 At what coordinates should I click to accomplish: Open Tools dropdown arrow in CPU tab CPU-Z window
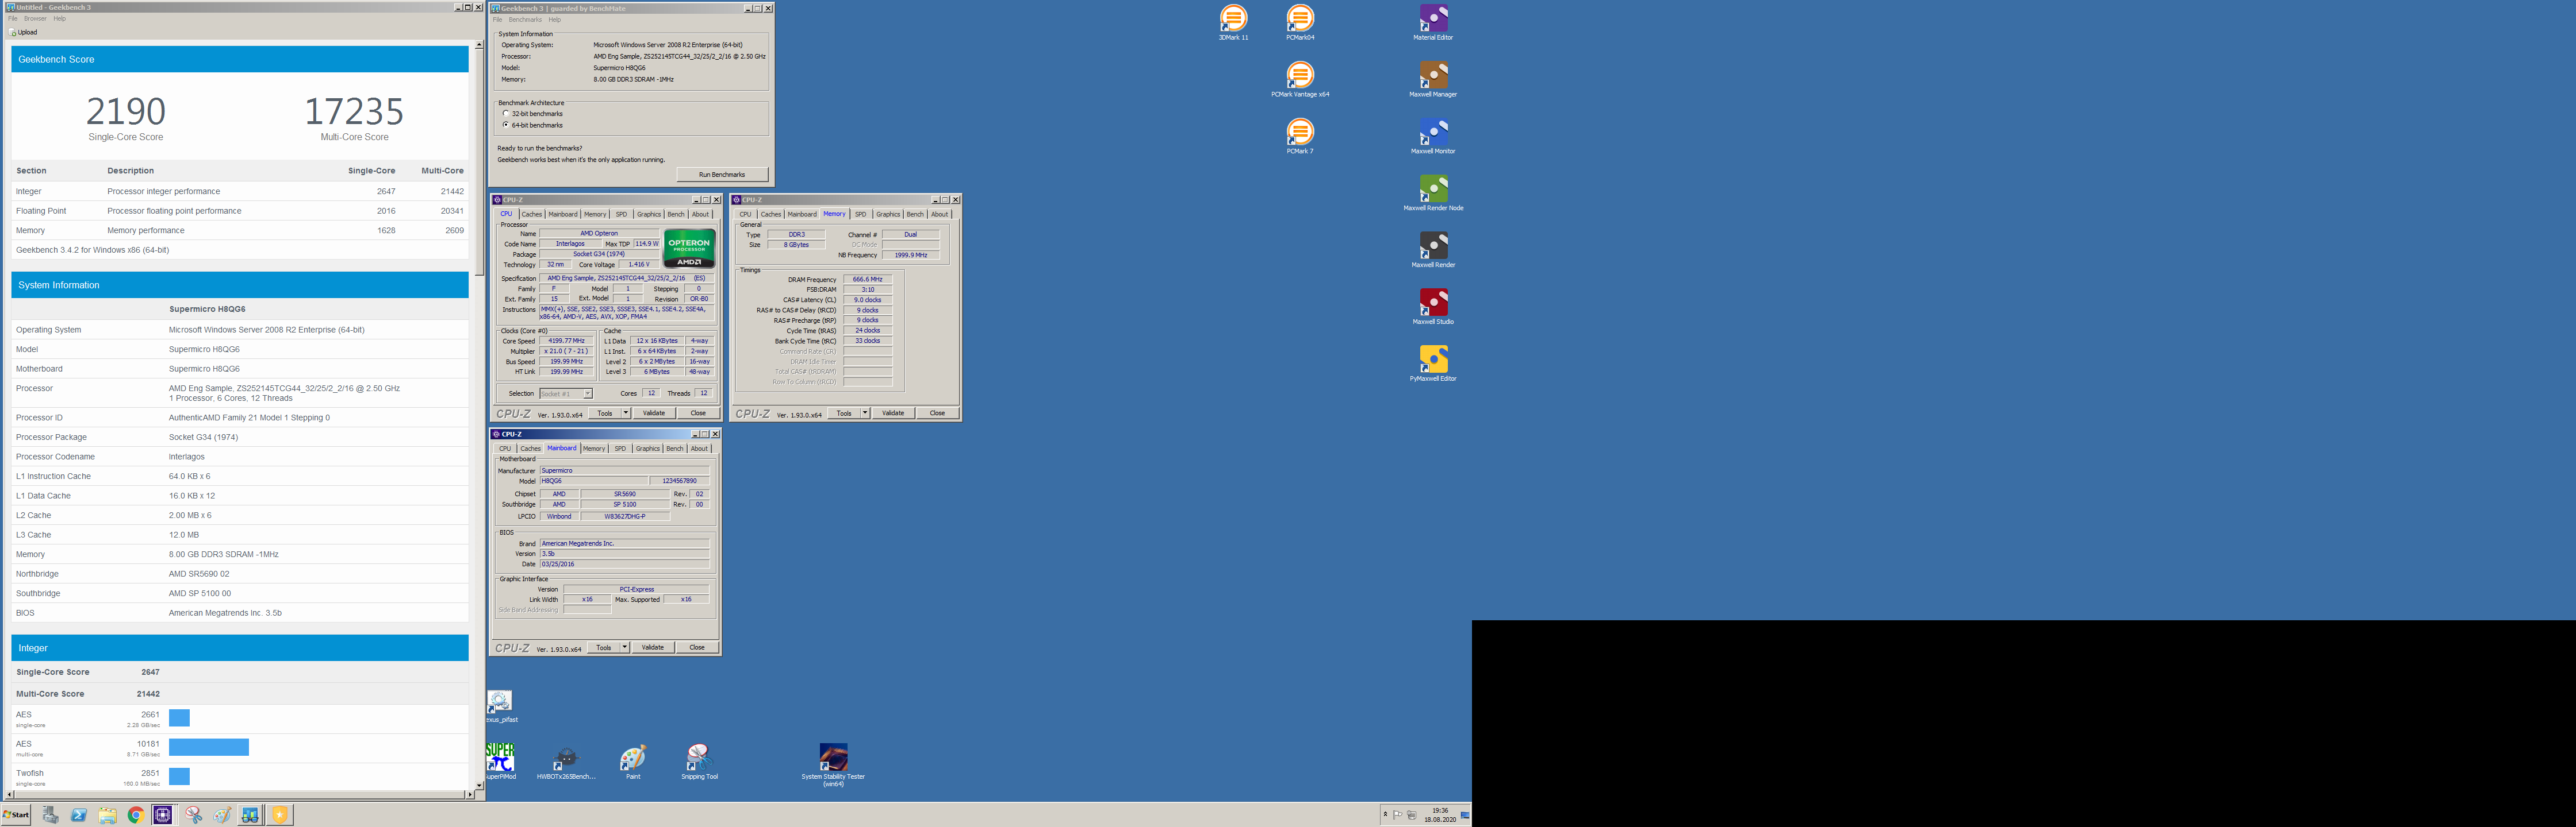click(626, 412)
